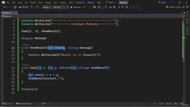Open the Project menu

[33, 3]
